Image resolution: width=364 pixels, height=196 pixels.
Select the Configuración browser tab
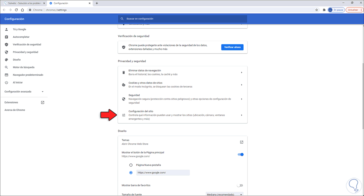(x=70, y=3)
